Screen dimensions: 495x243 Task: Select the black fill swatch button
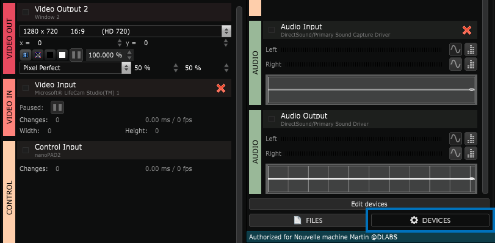click(x=50, y=55)
